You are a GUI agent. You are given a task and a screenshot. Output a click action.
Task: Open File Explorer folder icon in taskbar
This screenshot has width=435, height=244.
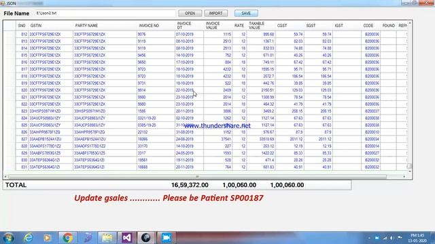[x=107, y=238]
